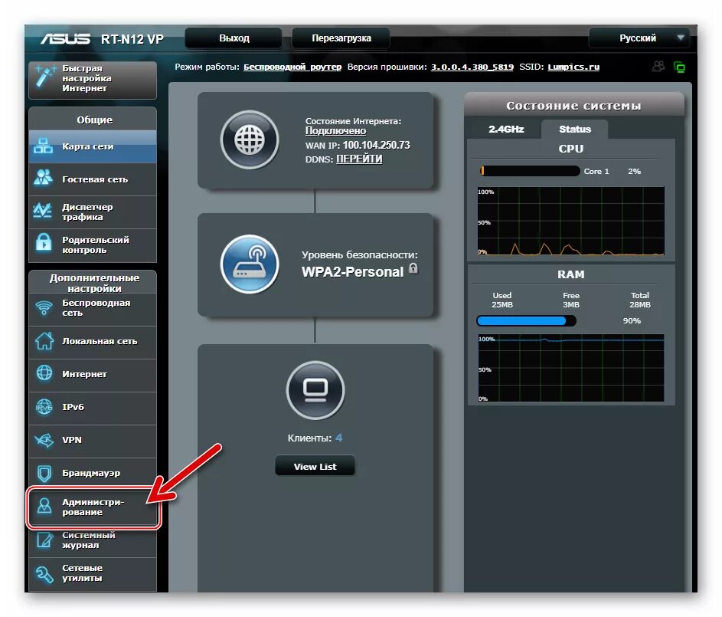The width and height of the screenshot is (722, 617).
Task: Click the blue wireless router circle icon
Action: [249, 264]
